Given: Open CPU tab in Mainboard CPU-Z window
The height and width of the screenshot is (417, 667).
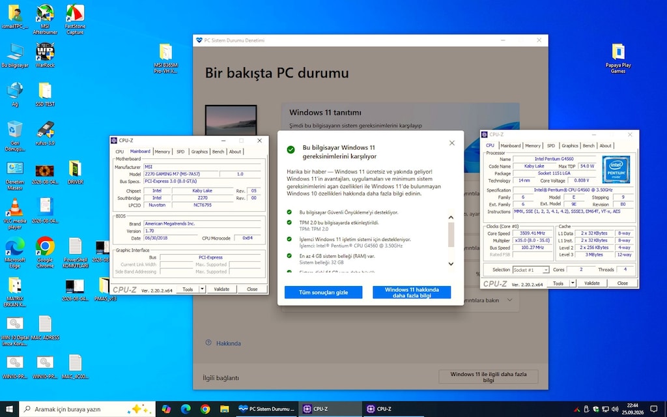Looking at the screenshot, I should pyautogui.click(x=120, y=151).
